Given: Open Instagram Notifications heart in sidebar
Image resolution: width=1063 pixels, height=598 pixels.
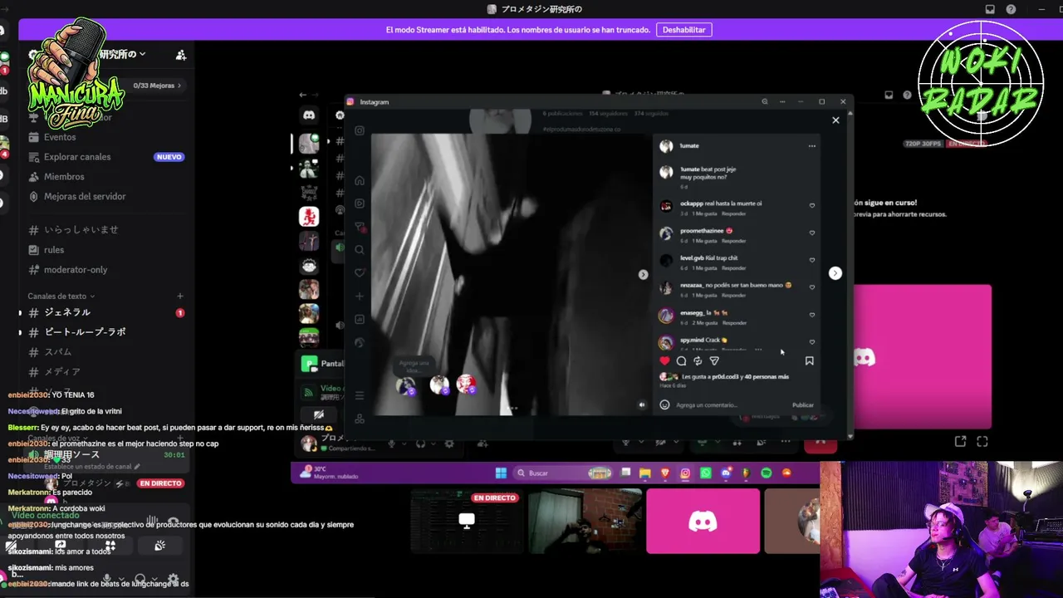Looking at the screenshot, I should (360, 273).
